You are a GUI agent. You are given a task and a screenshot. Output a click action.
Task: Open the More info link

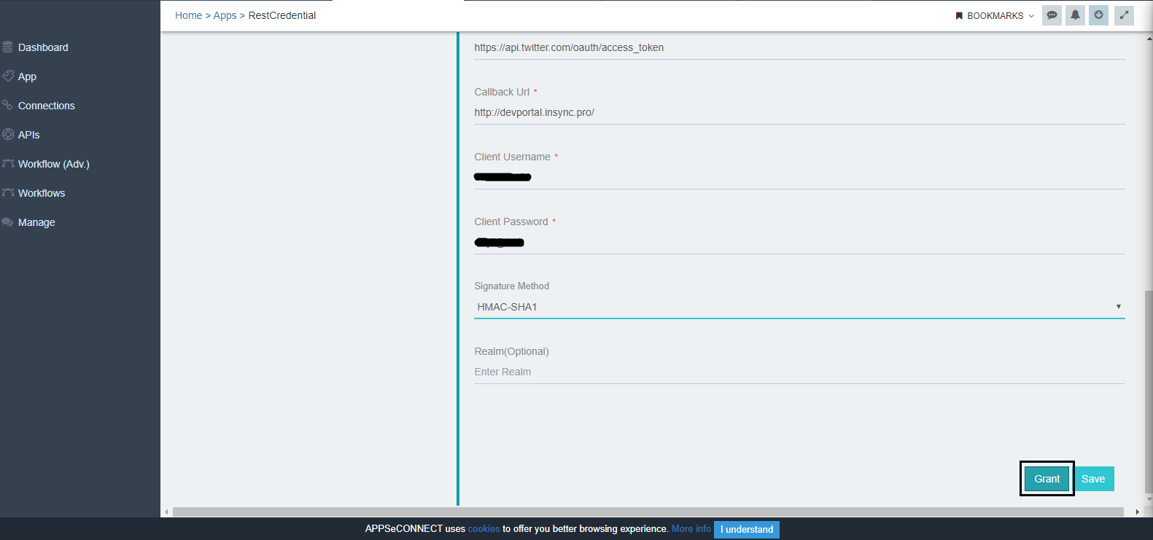[691, 529]
